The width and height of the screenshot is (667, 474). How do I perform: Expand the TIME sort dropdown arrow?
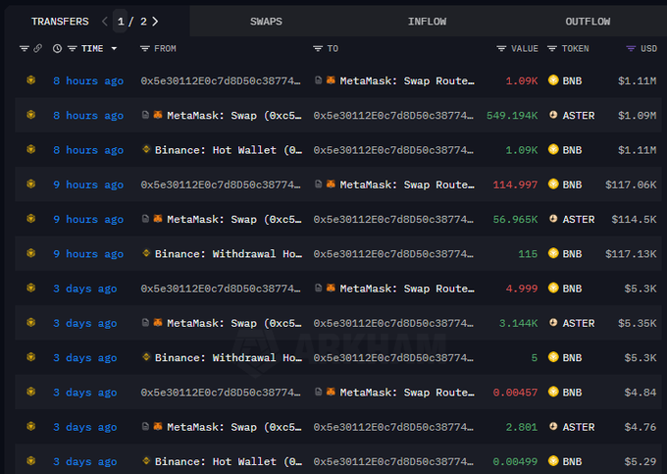114,48
